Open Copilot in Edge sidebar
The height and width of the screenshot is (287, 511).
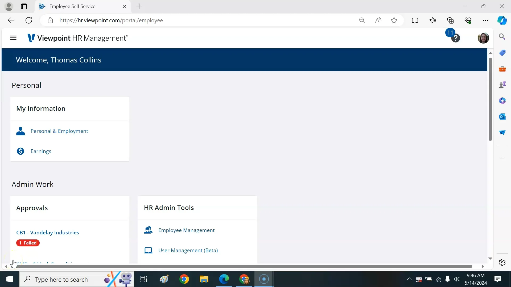(x=502, y=20)
